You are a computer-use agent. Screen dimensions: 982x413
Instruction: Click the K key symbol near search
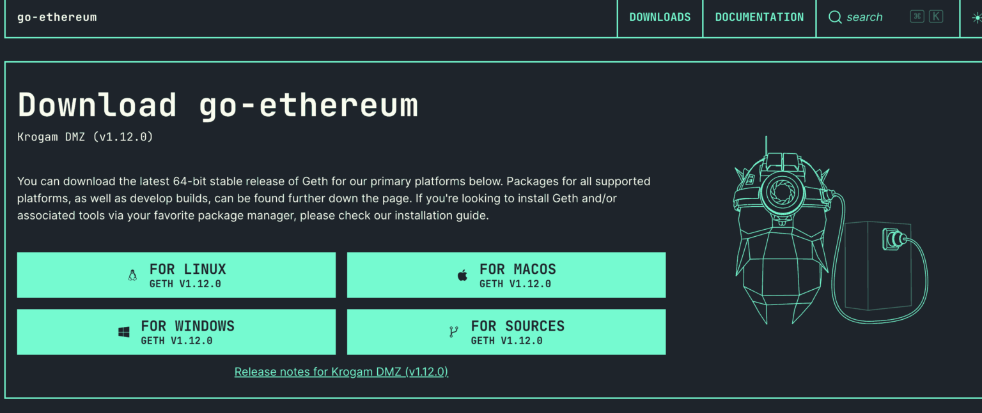point(935,16)
